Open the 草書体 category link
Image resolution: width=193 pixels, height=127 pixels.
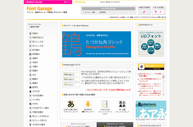coord(35,83)
